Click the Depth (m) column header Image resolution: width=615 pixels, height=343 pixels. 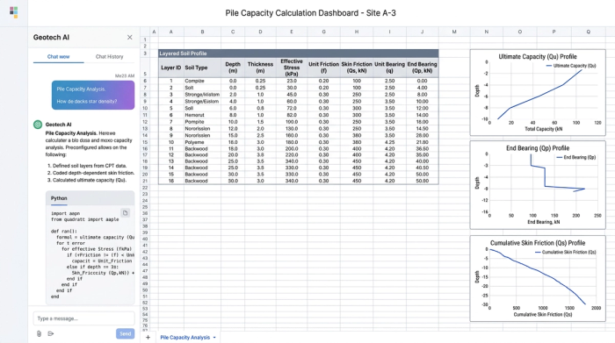point(233,68)
